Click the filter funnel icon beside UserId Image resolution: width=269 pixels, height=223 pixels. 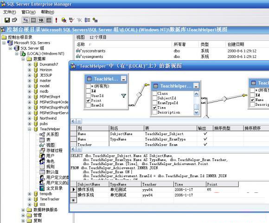123,96
